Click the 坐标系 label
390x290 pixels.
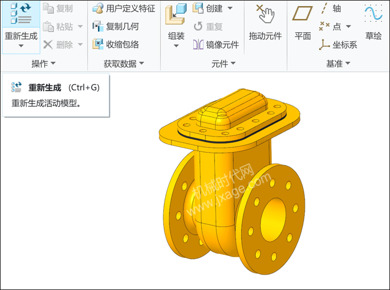click(345, 45)
